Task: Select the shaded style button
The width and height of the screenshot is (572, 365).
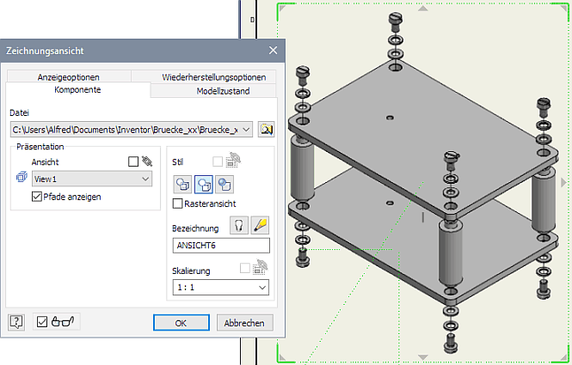Action: 225,182
